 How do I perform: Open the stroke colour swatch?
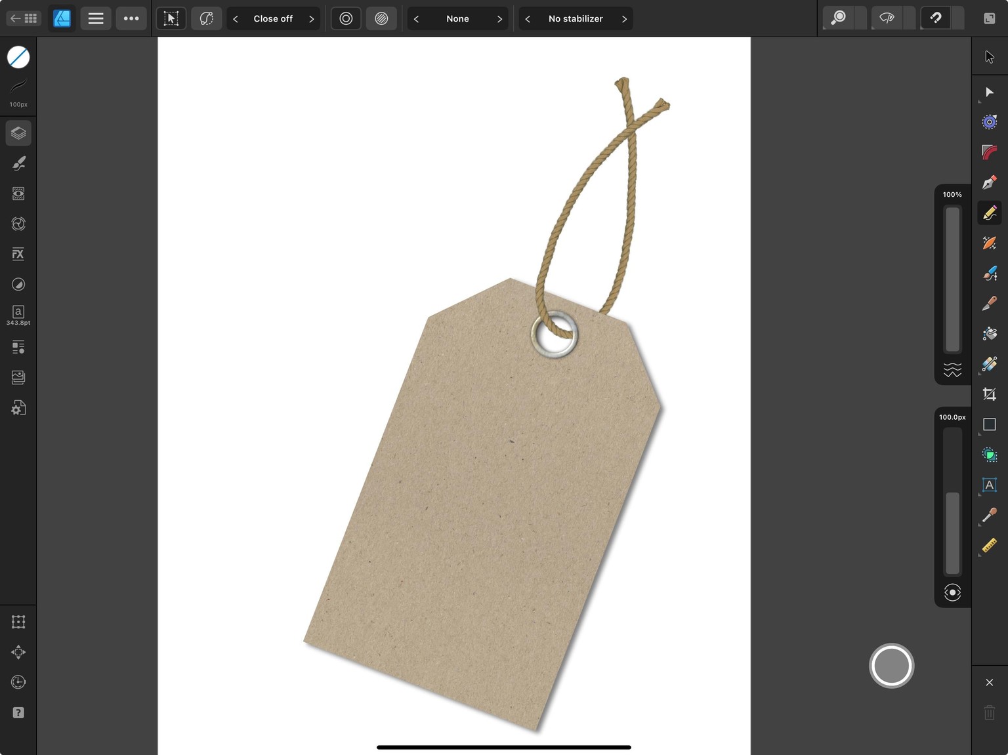18,57
